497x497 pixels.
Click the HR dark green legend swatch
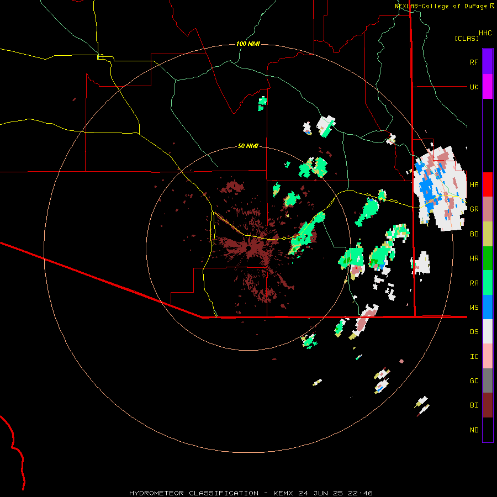coord(488,258)
